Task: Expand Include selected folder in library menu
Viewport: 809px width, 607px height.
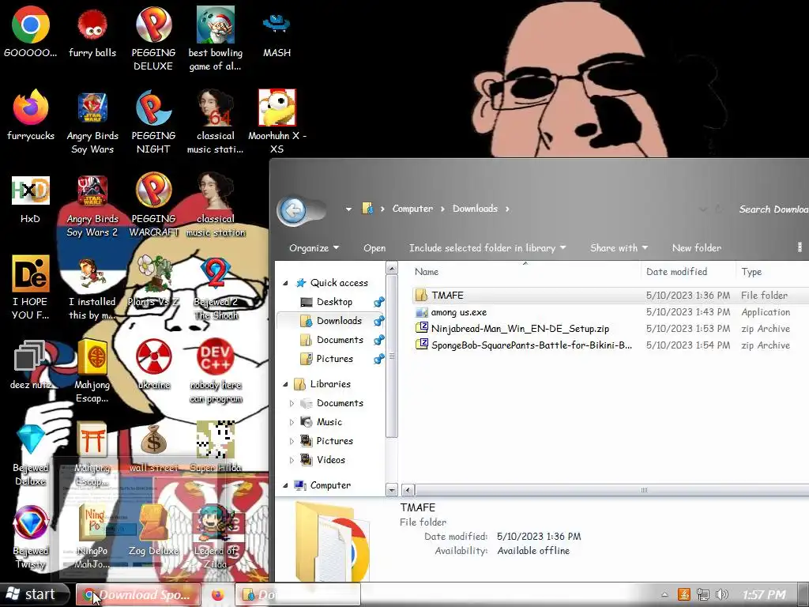Action: tap(487, 247)
